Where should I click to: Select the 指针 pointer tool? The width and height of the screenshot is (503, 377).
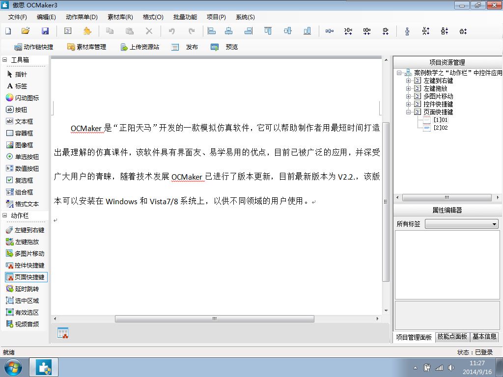click(17, 75)
